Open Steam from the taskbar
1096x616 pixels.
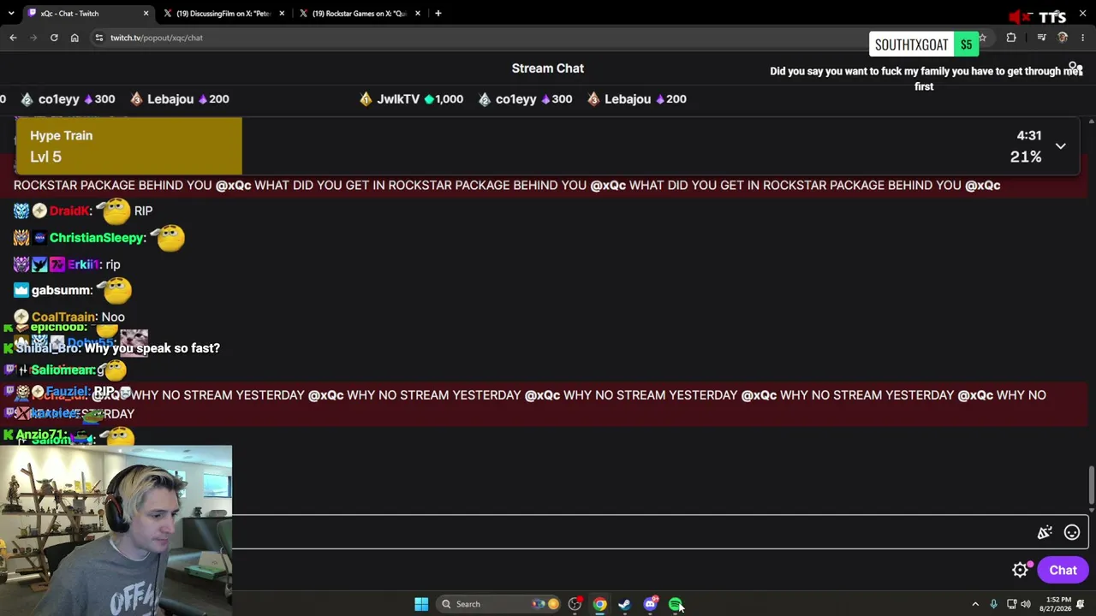[x=624, y=604]
